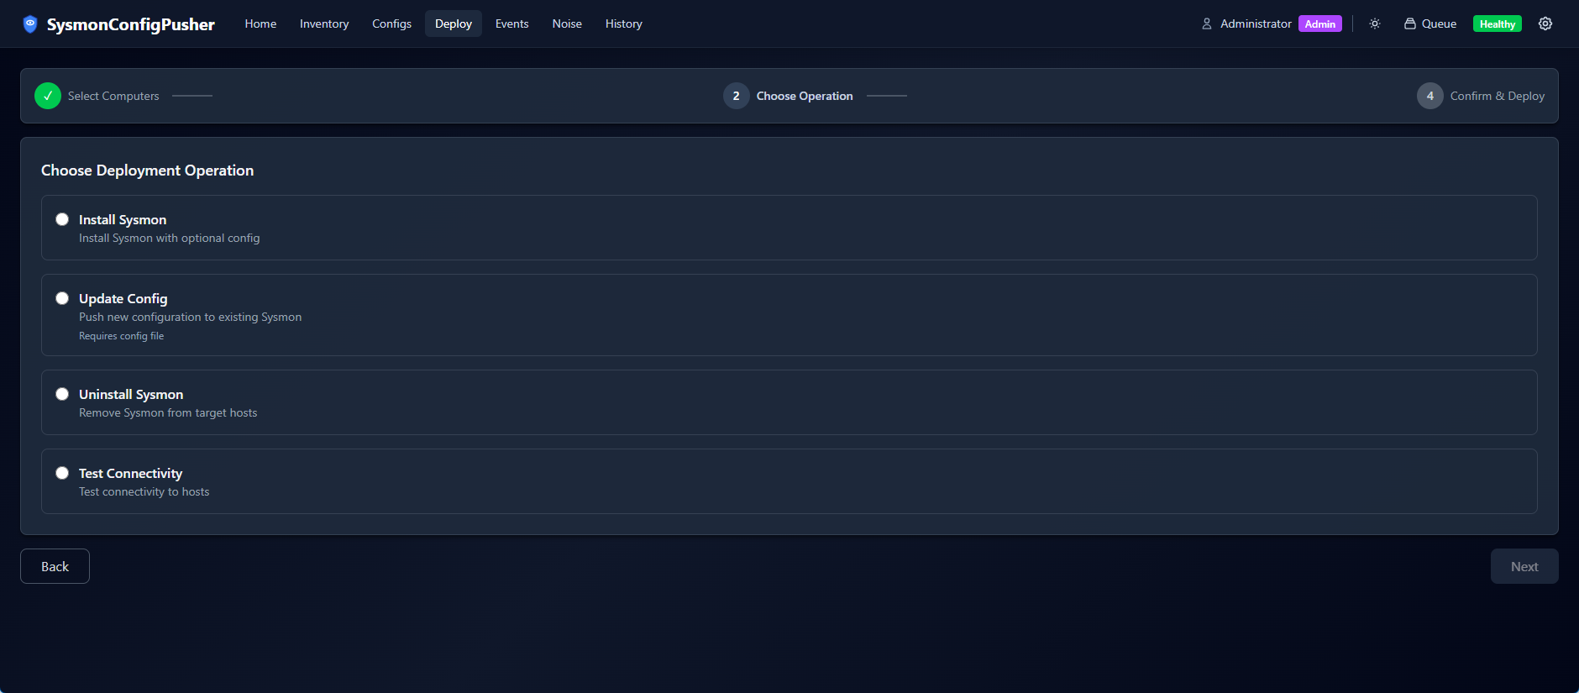Select the Install Sysmon radio button
The height and width of the screenshot is (693, 1579).
62,219
